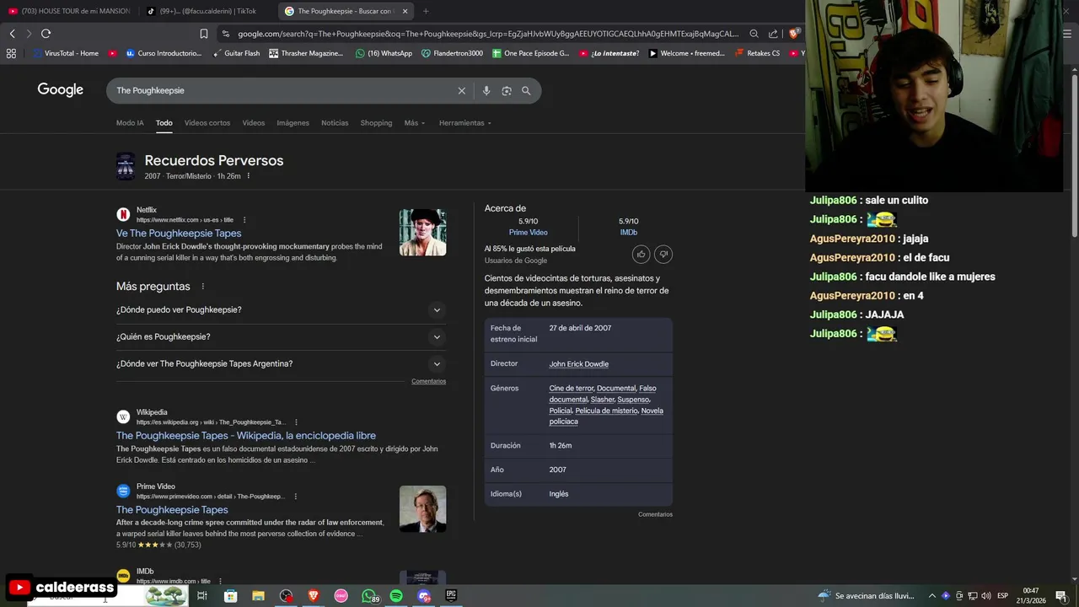Select the 'Videos cortos' search tab

207,123
